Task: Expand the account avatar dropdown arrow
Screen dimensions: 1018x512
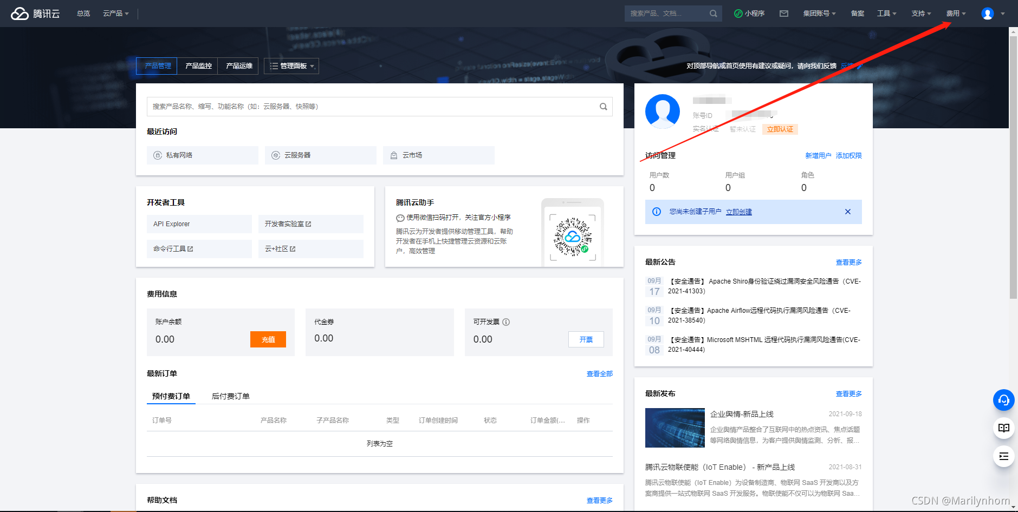Action: [1003, 14]
